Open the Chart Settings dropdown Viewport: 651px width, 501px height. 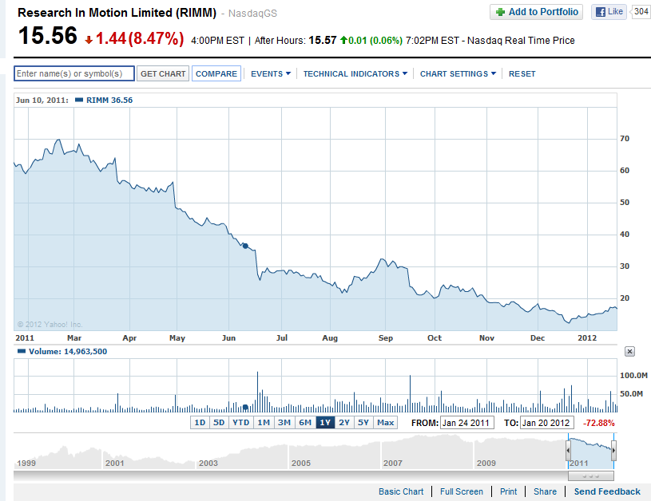458,74
